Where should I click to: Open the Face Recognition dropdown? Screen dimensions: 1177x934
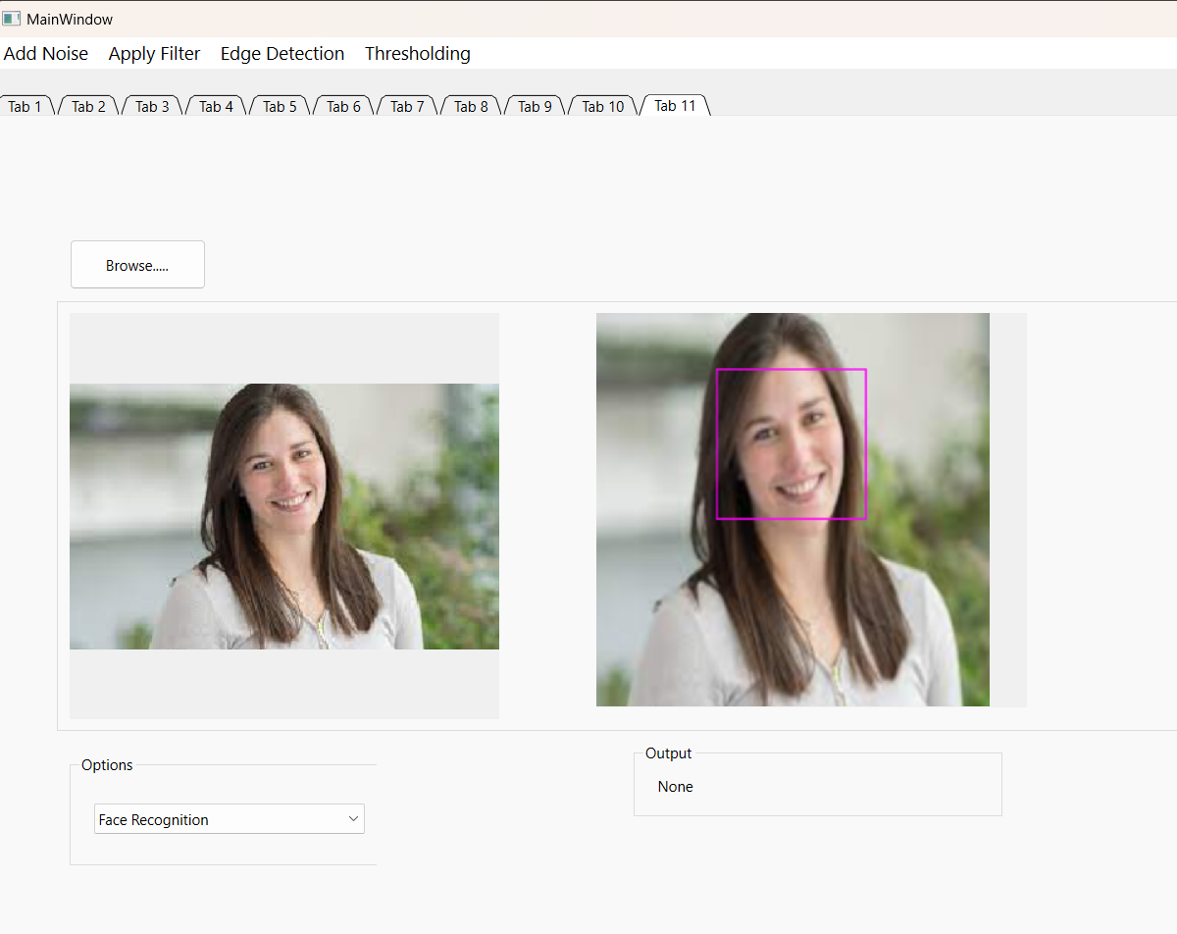pyautogui.click(x=229, y=818)
